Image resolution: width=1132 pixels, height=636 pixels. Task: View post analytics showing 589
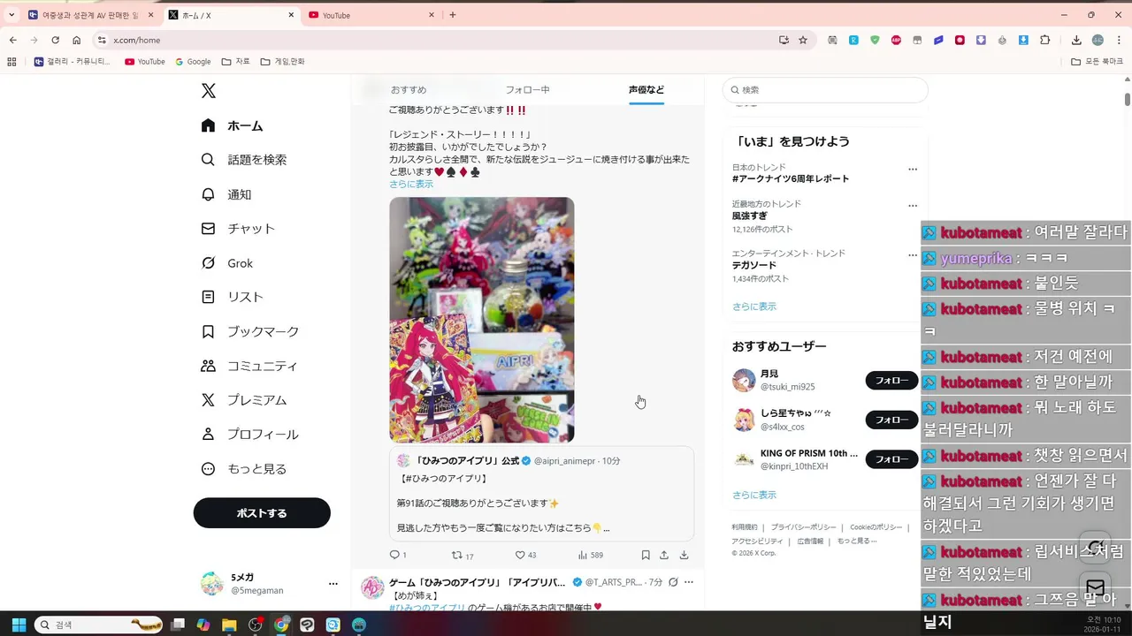click(x=590, y=555)
